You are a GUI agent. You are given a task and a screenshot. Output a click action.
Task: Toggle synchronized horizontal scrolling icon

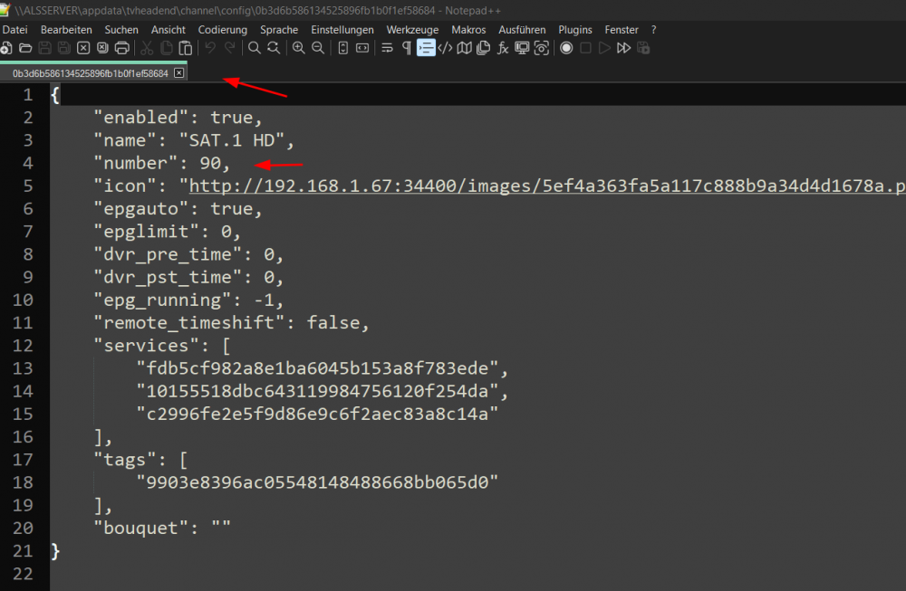[x=362, y=48]
